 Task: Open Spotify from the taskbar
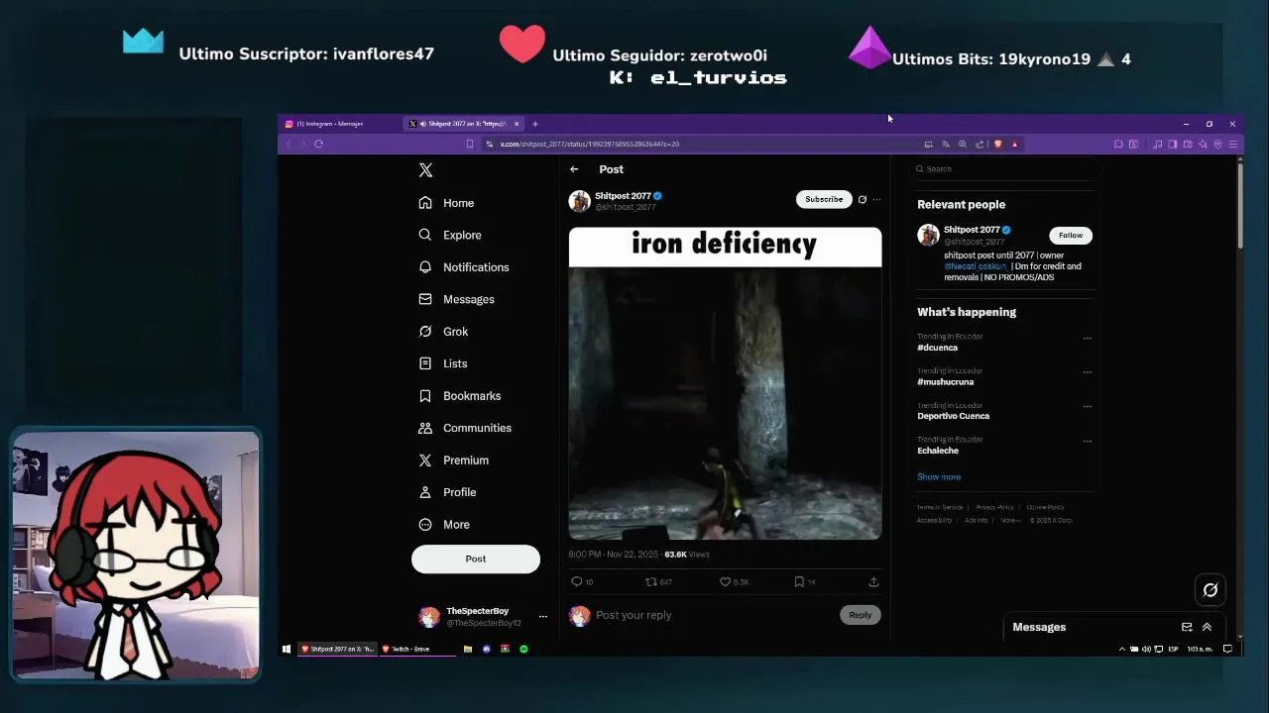(x=523, y=650)
